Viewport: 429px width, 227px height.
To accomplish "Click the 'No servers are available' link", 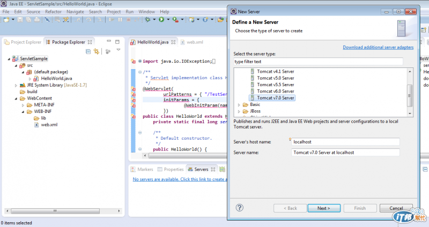I will click(180, 179).
